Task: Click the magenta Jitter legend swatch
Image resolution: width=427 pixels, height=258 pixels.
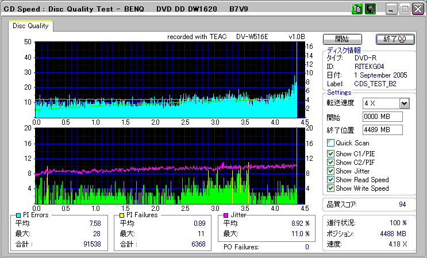Action: point(226,215)
